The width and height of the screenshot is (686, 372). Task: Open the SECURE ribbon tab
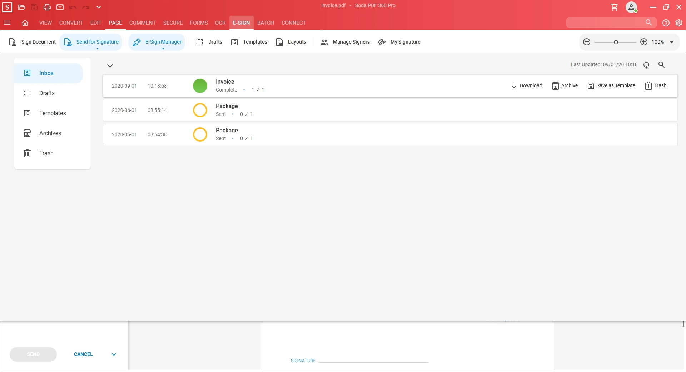tap(173, 23)
